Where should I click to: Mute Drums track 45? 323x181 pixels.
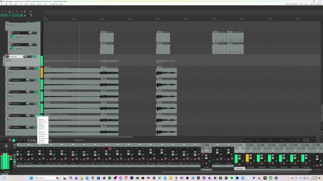33,33
